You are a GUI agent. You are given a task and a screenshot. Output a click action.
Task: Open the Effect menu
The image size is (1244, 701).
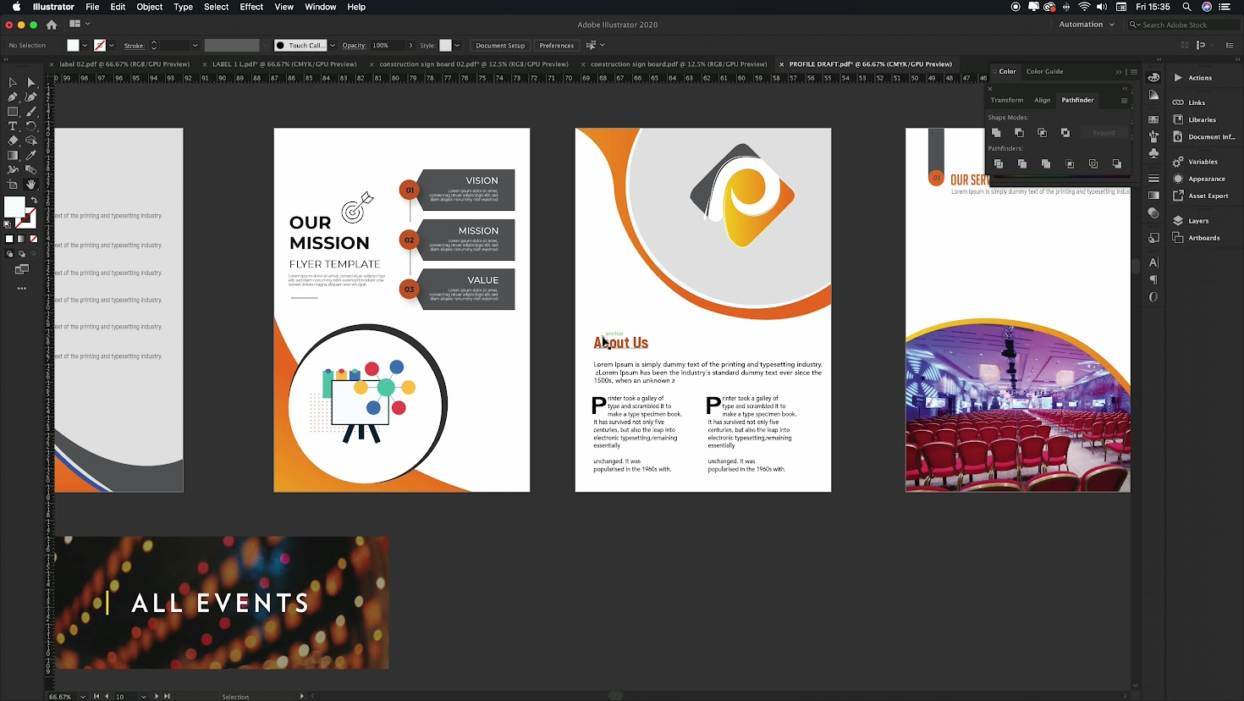coord(251,7)
